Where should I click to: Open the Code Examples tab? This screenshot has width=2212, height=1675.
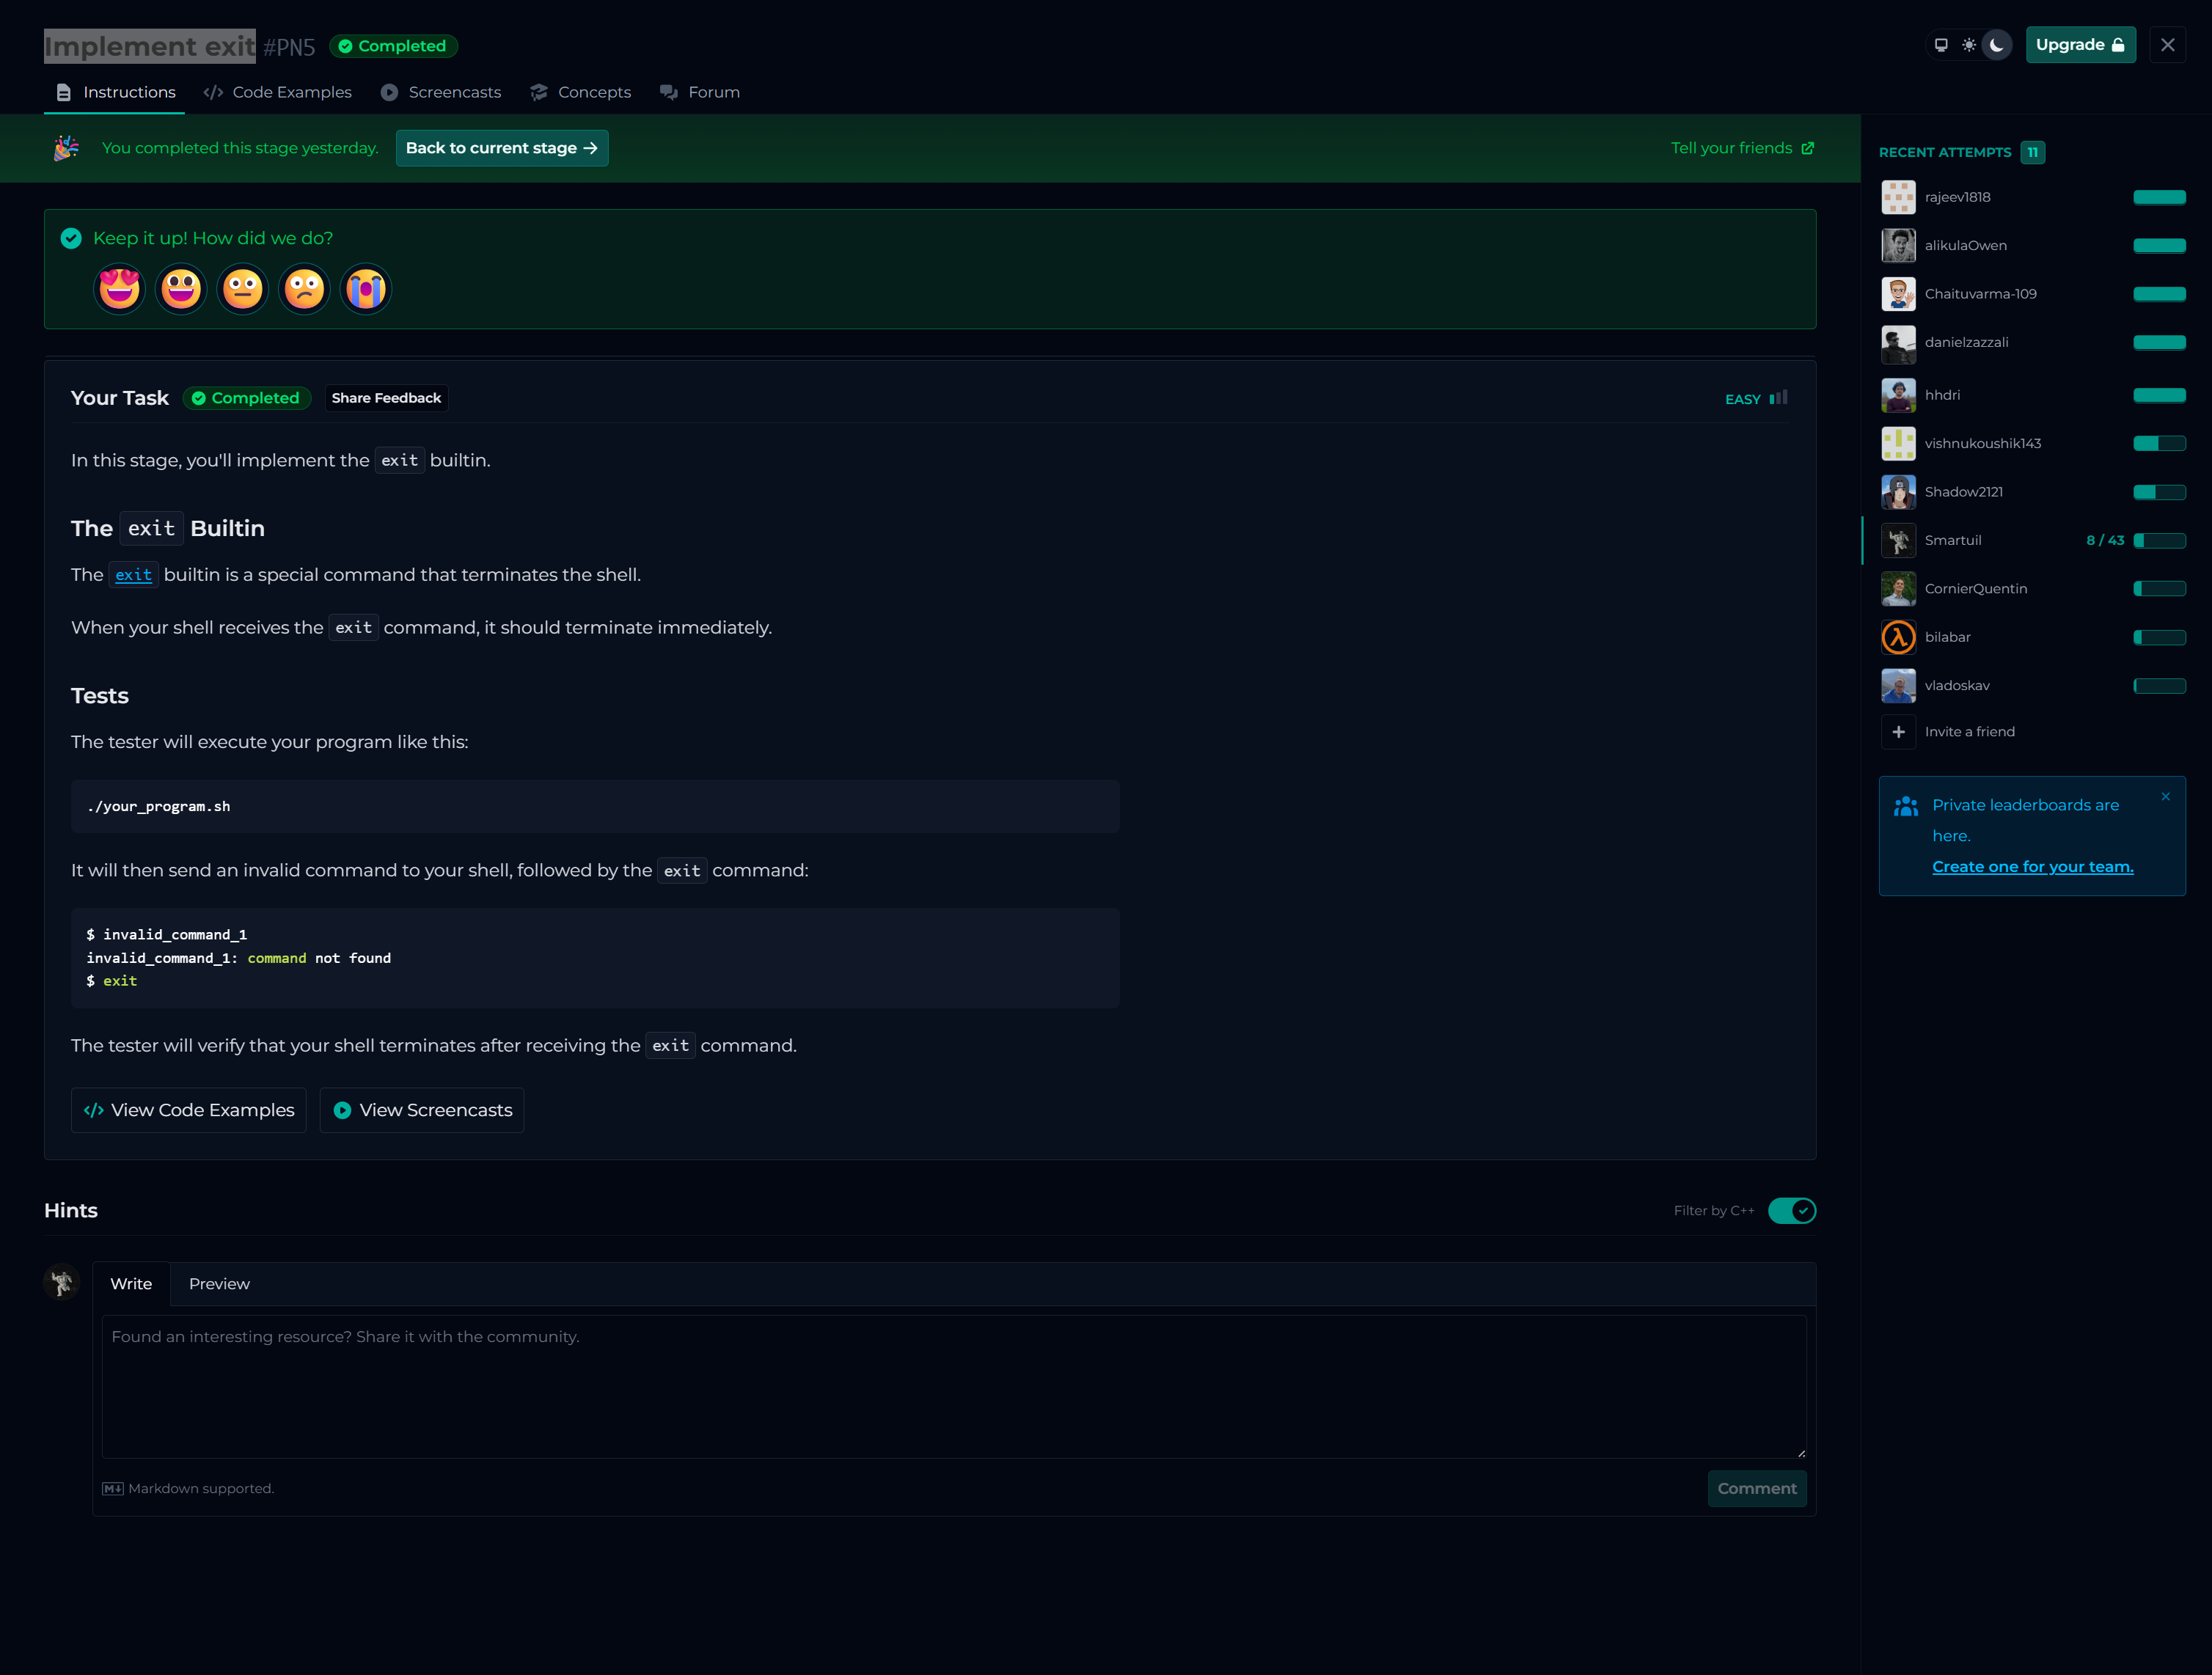278,92
